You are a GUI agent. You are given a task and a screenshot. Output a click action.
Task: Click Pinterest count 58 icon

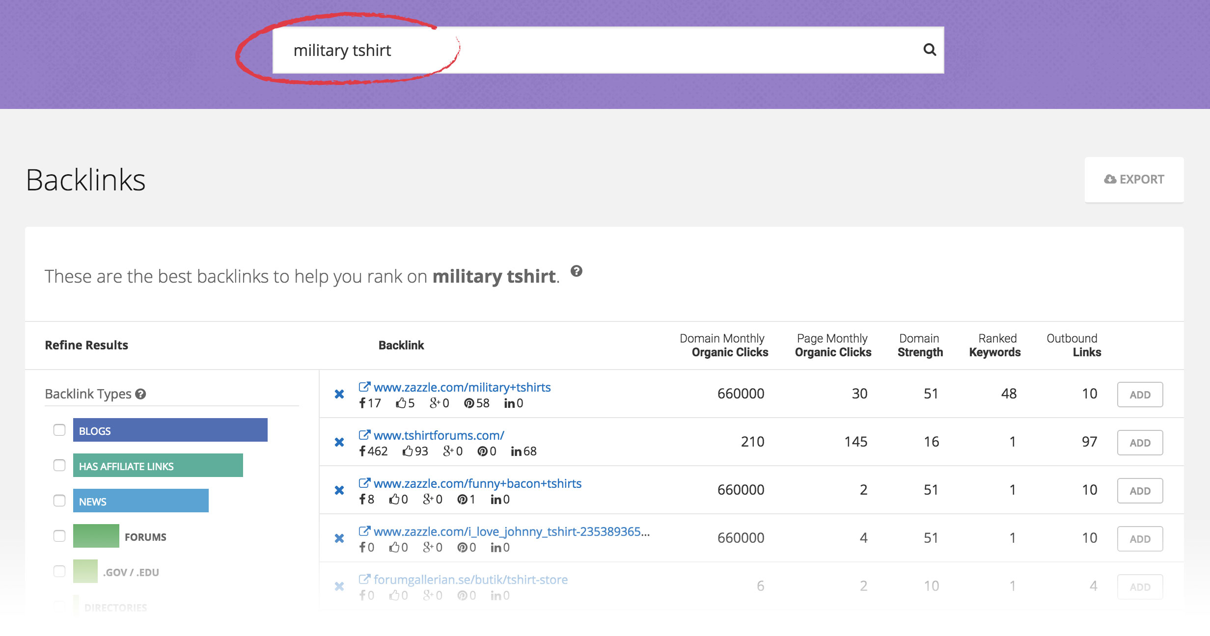[469, 403]
